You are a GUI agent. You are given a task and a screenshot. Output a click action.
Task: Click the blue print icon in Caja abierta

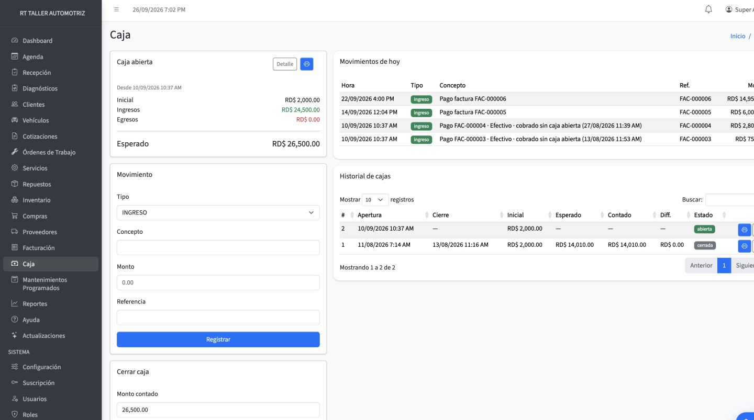[x=307, y=64]
